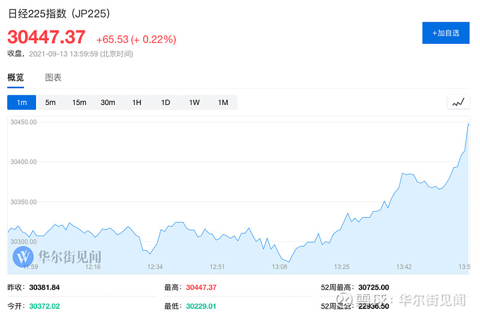Click the 12:34 time axis label

tap(155, 266)
